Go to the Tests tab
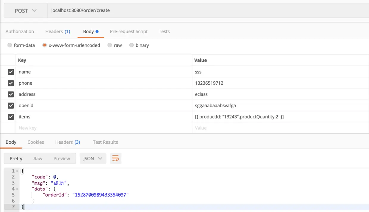The height and width of the screenshot is (212, 369). [x=164, y=31]
